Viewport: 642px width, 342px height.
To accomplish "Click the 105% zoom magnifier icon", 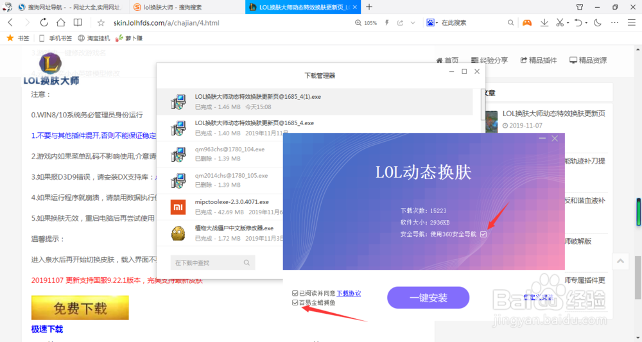I will (358, 23).
